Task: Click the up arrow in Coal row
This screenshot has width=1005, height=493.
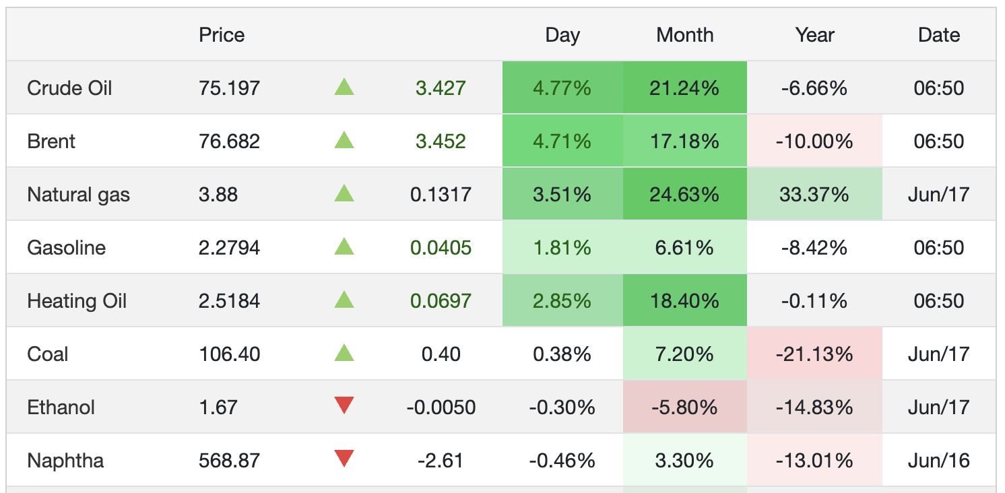Action: (344, 353)
